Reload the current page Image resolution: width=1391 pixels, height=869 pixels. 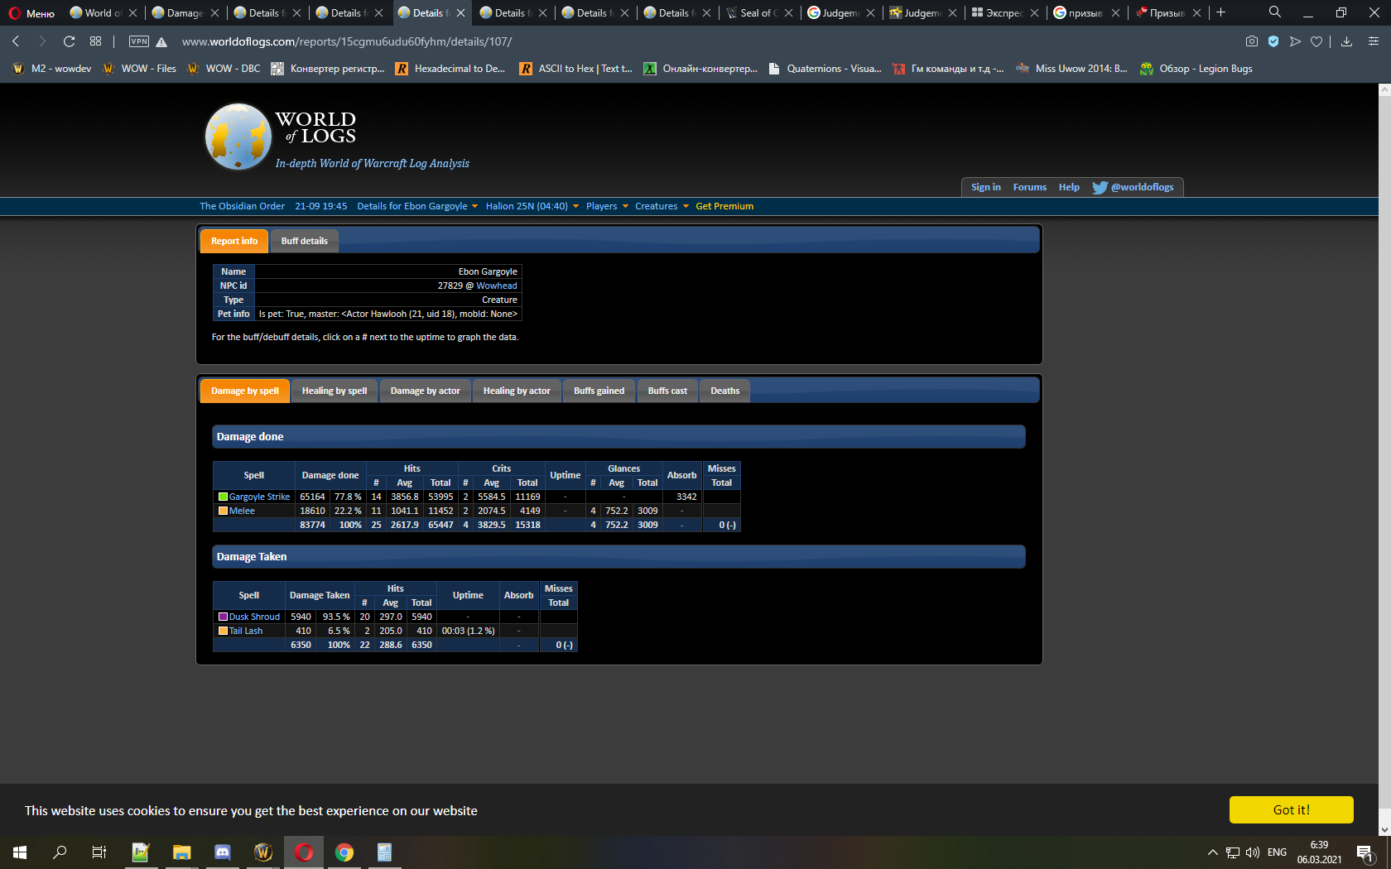tap(70, 41)
